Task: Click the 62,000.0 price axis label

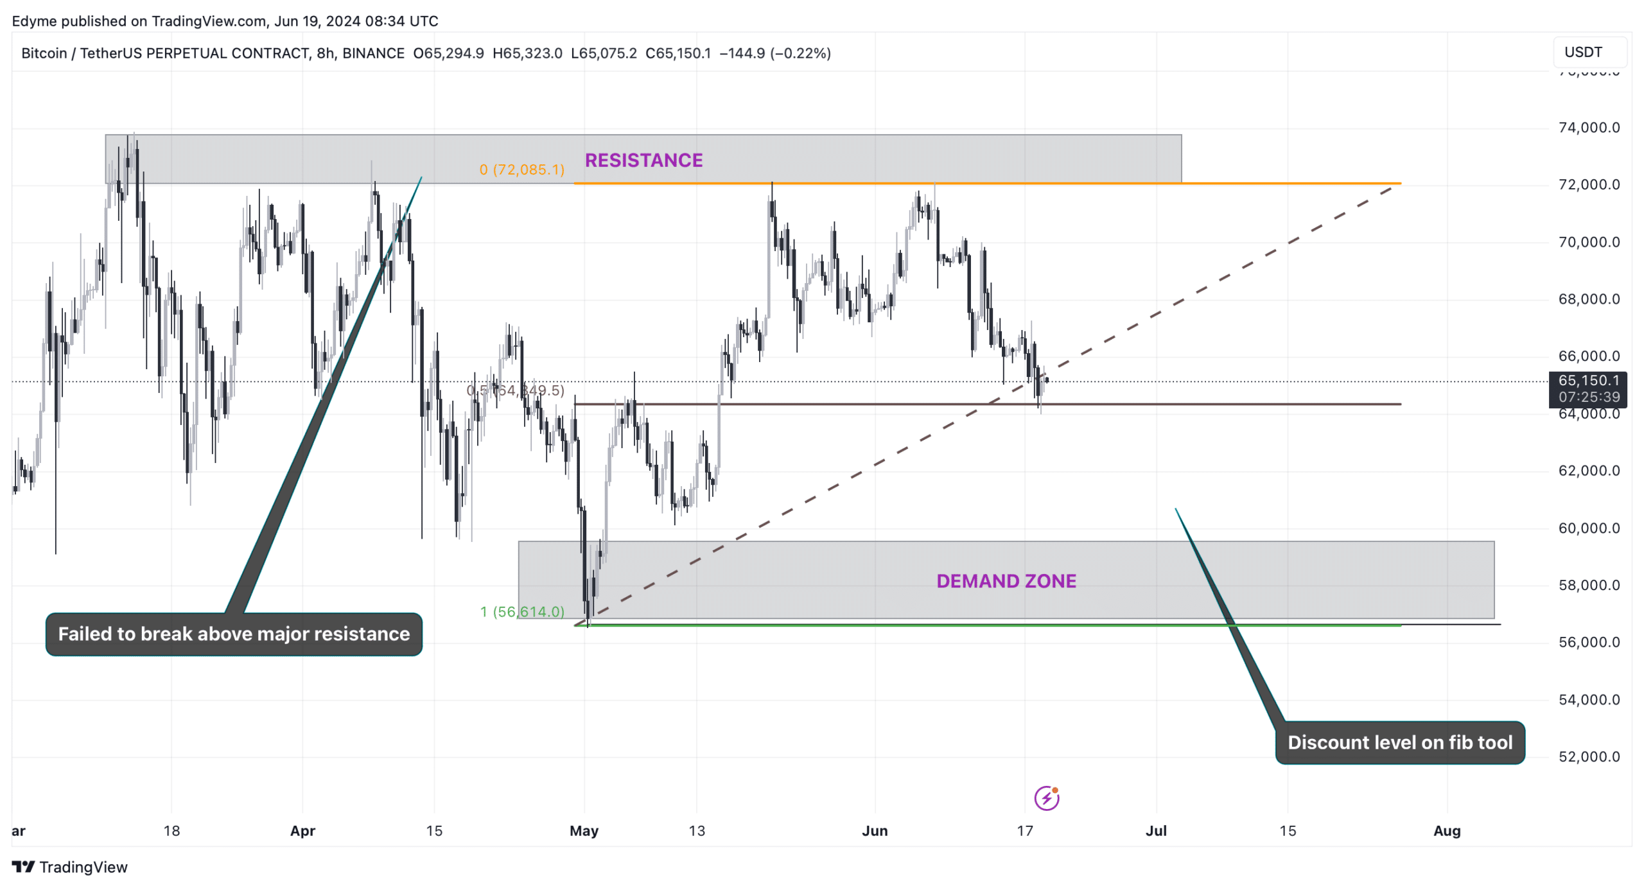Action: (1589, 471)
